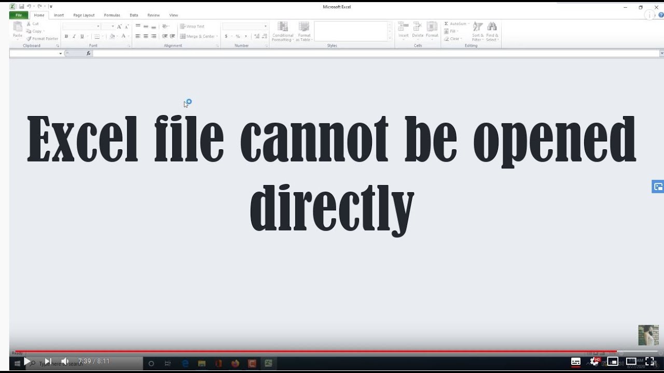The image size is (664, 373).
Task: Open the File tab in Excel
Action: pyautogui.click(x=19, y=15)
